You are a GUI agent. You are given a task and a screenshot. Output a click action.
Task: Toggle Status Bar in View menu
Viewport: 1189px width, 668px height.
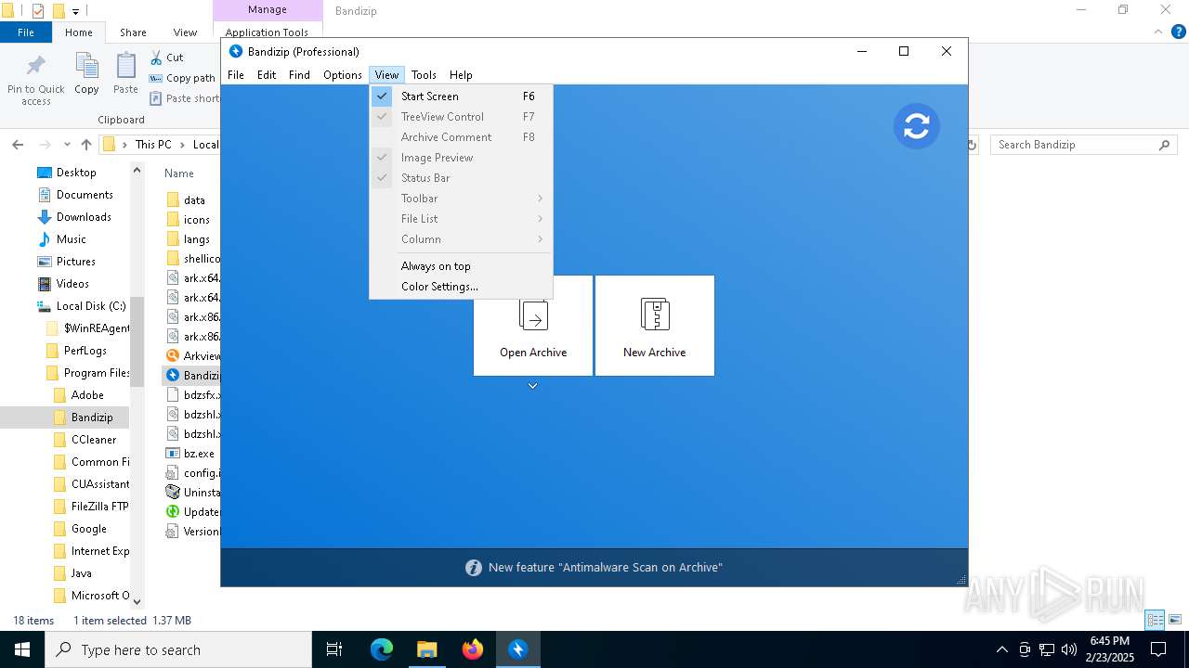click(461, 178)
